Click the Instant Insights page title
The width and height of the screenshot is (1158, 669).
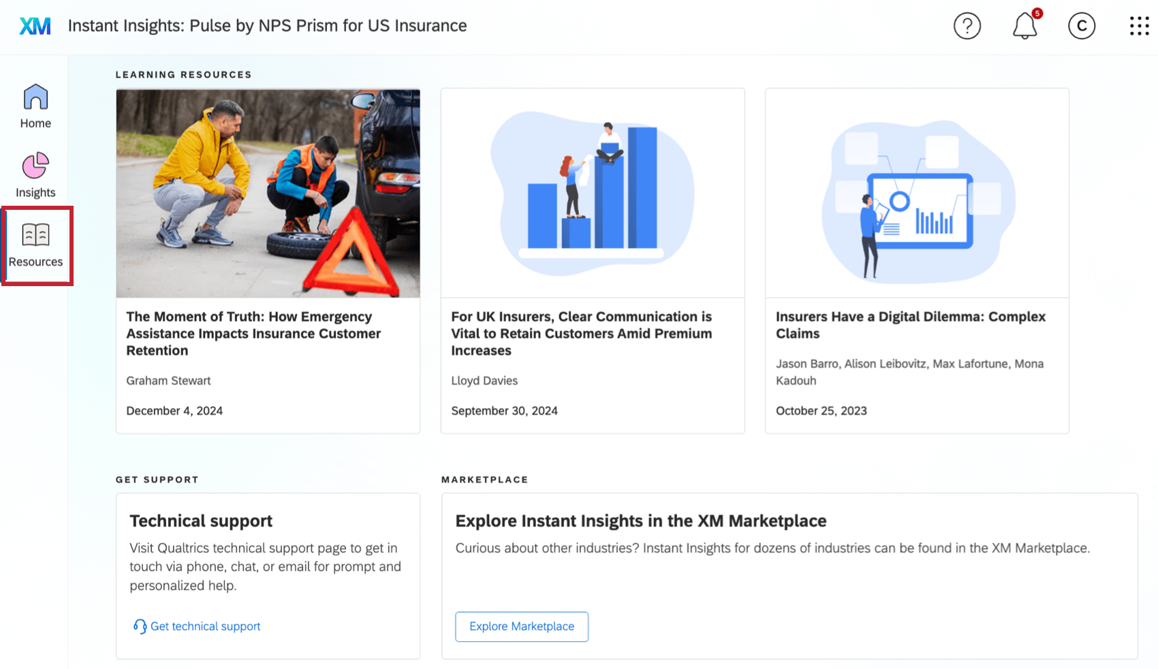pos(267,26)
